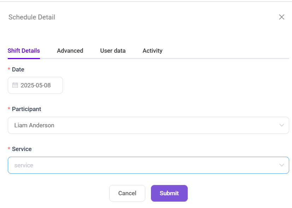Click the red asterisk beside Participant

coord(9,110)
